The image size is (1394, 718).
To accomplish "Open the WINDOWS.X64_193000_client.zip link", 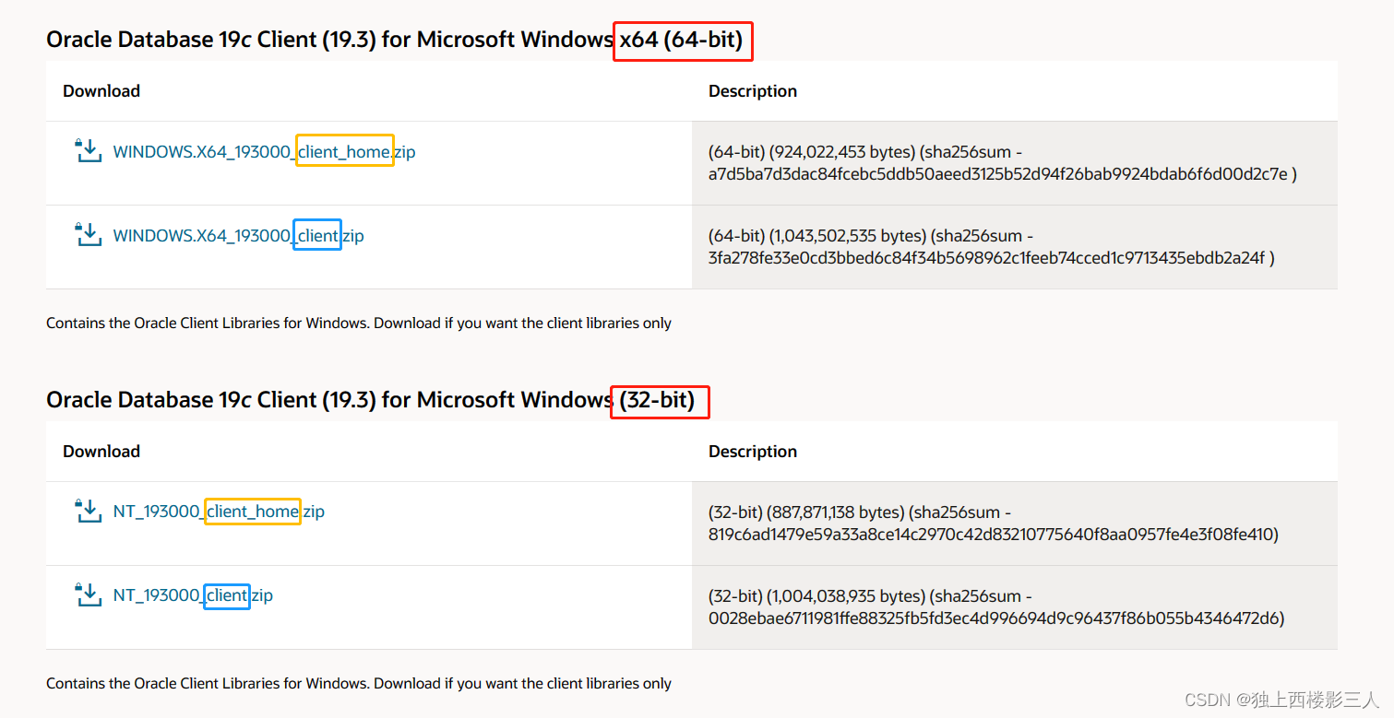I will click(238, 236).
